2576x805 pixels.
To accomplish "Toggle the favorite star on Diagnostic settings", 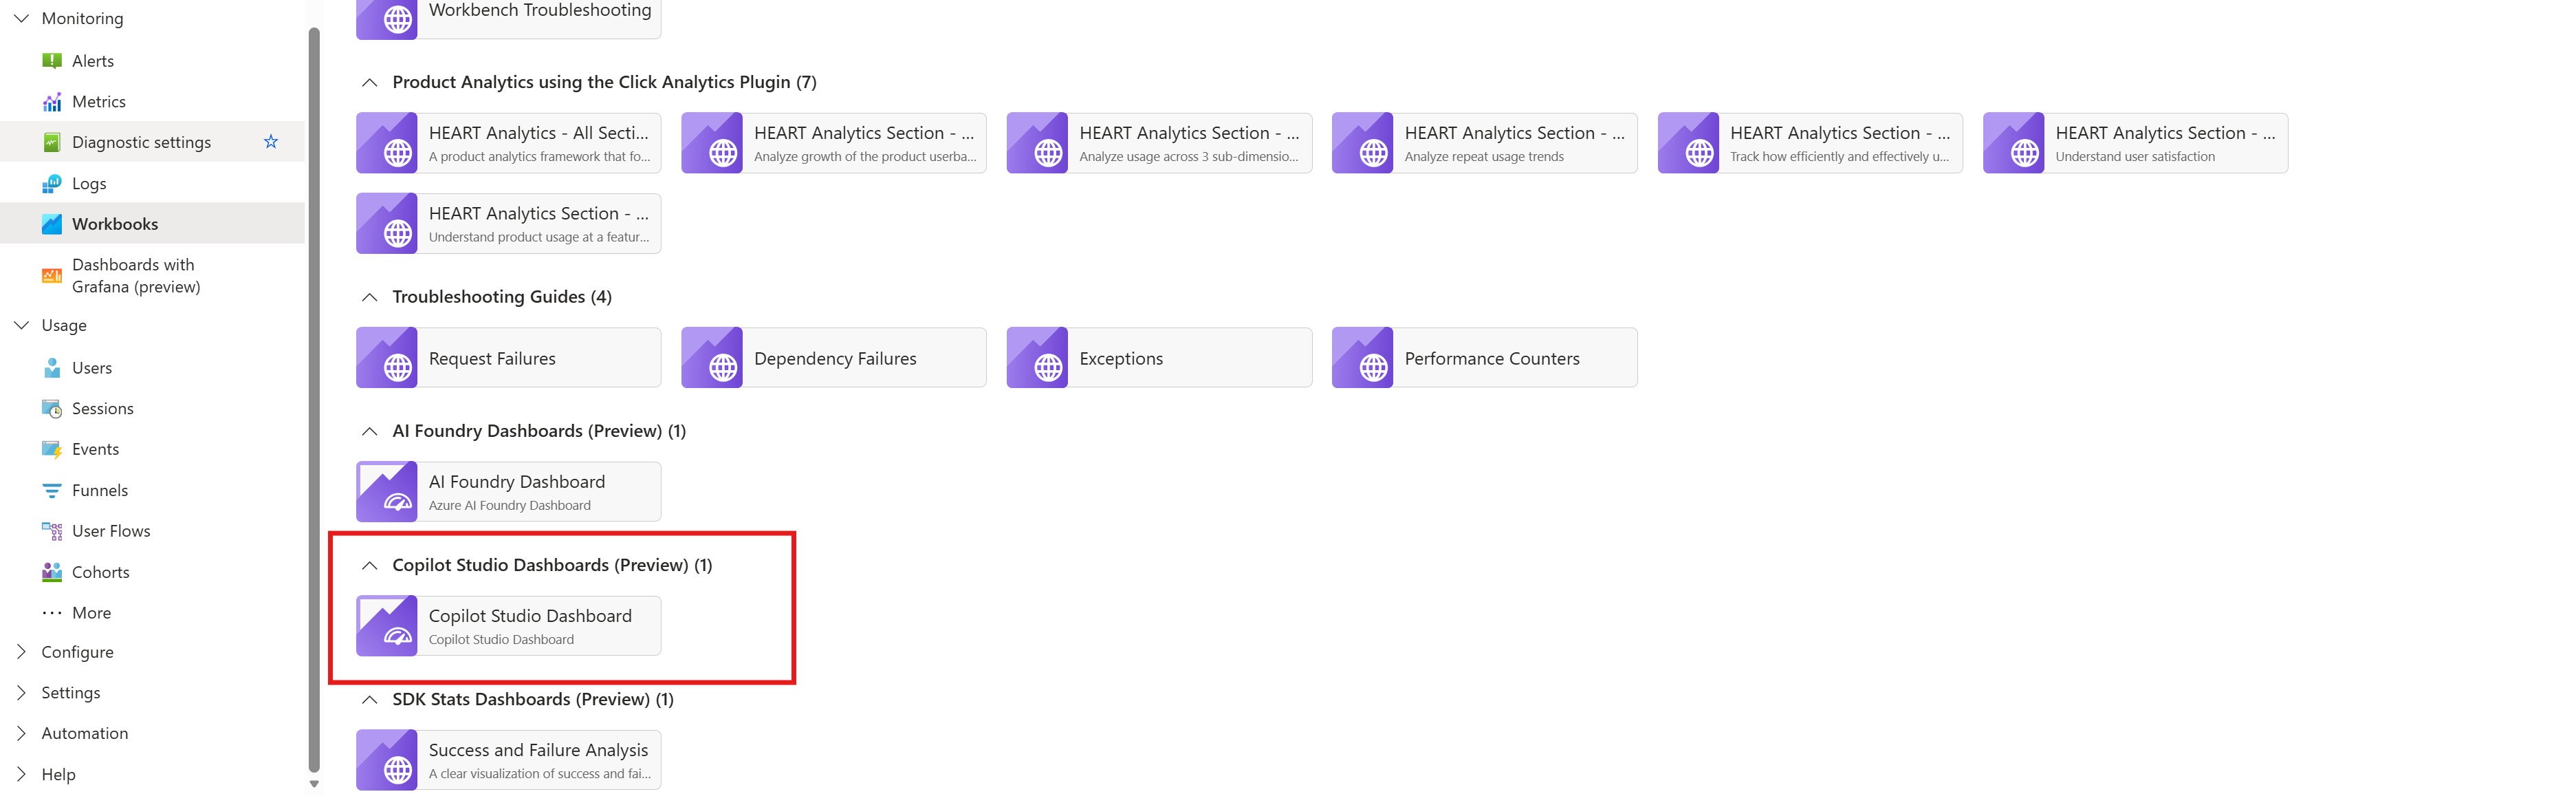I will [270, 141].
